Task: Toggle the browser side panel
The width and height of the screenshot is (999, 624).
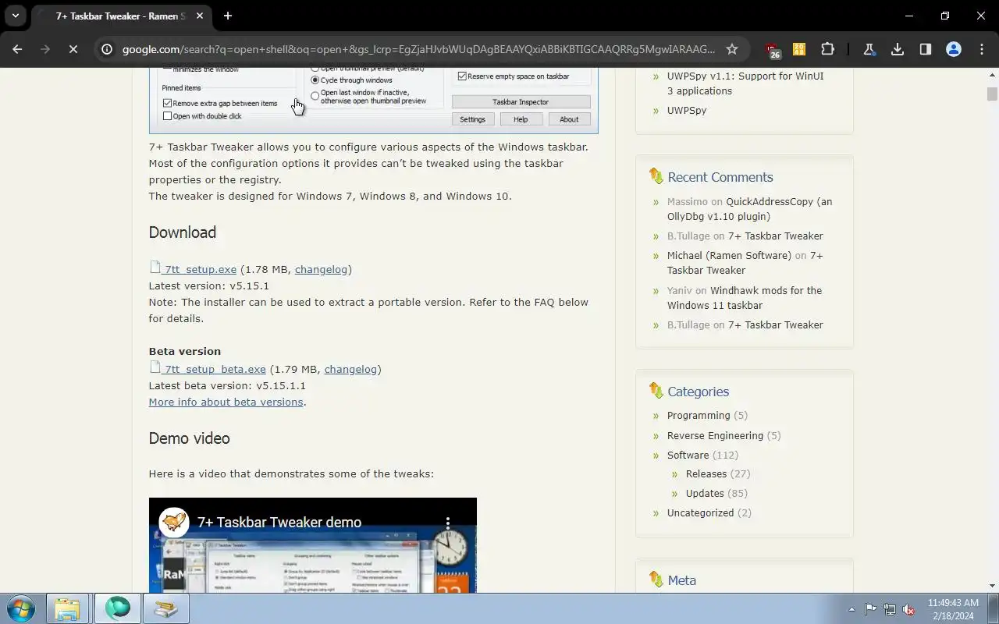Action: (x=925, y=49)
